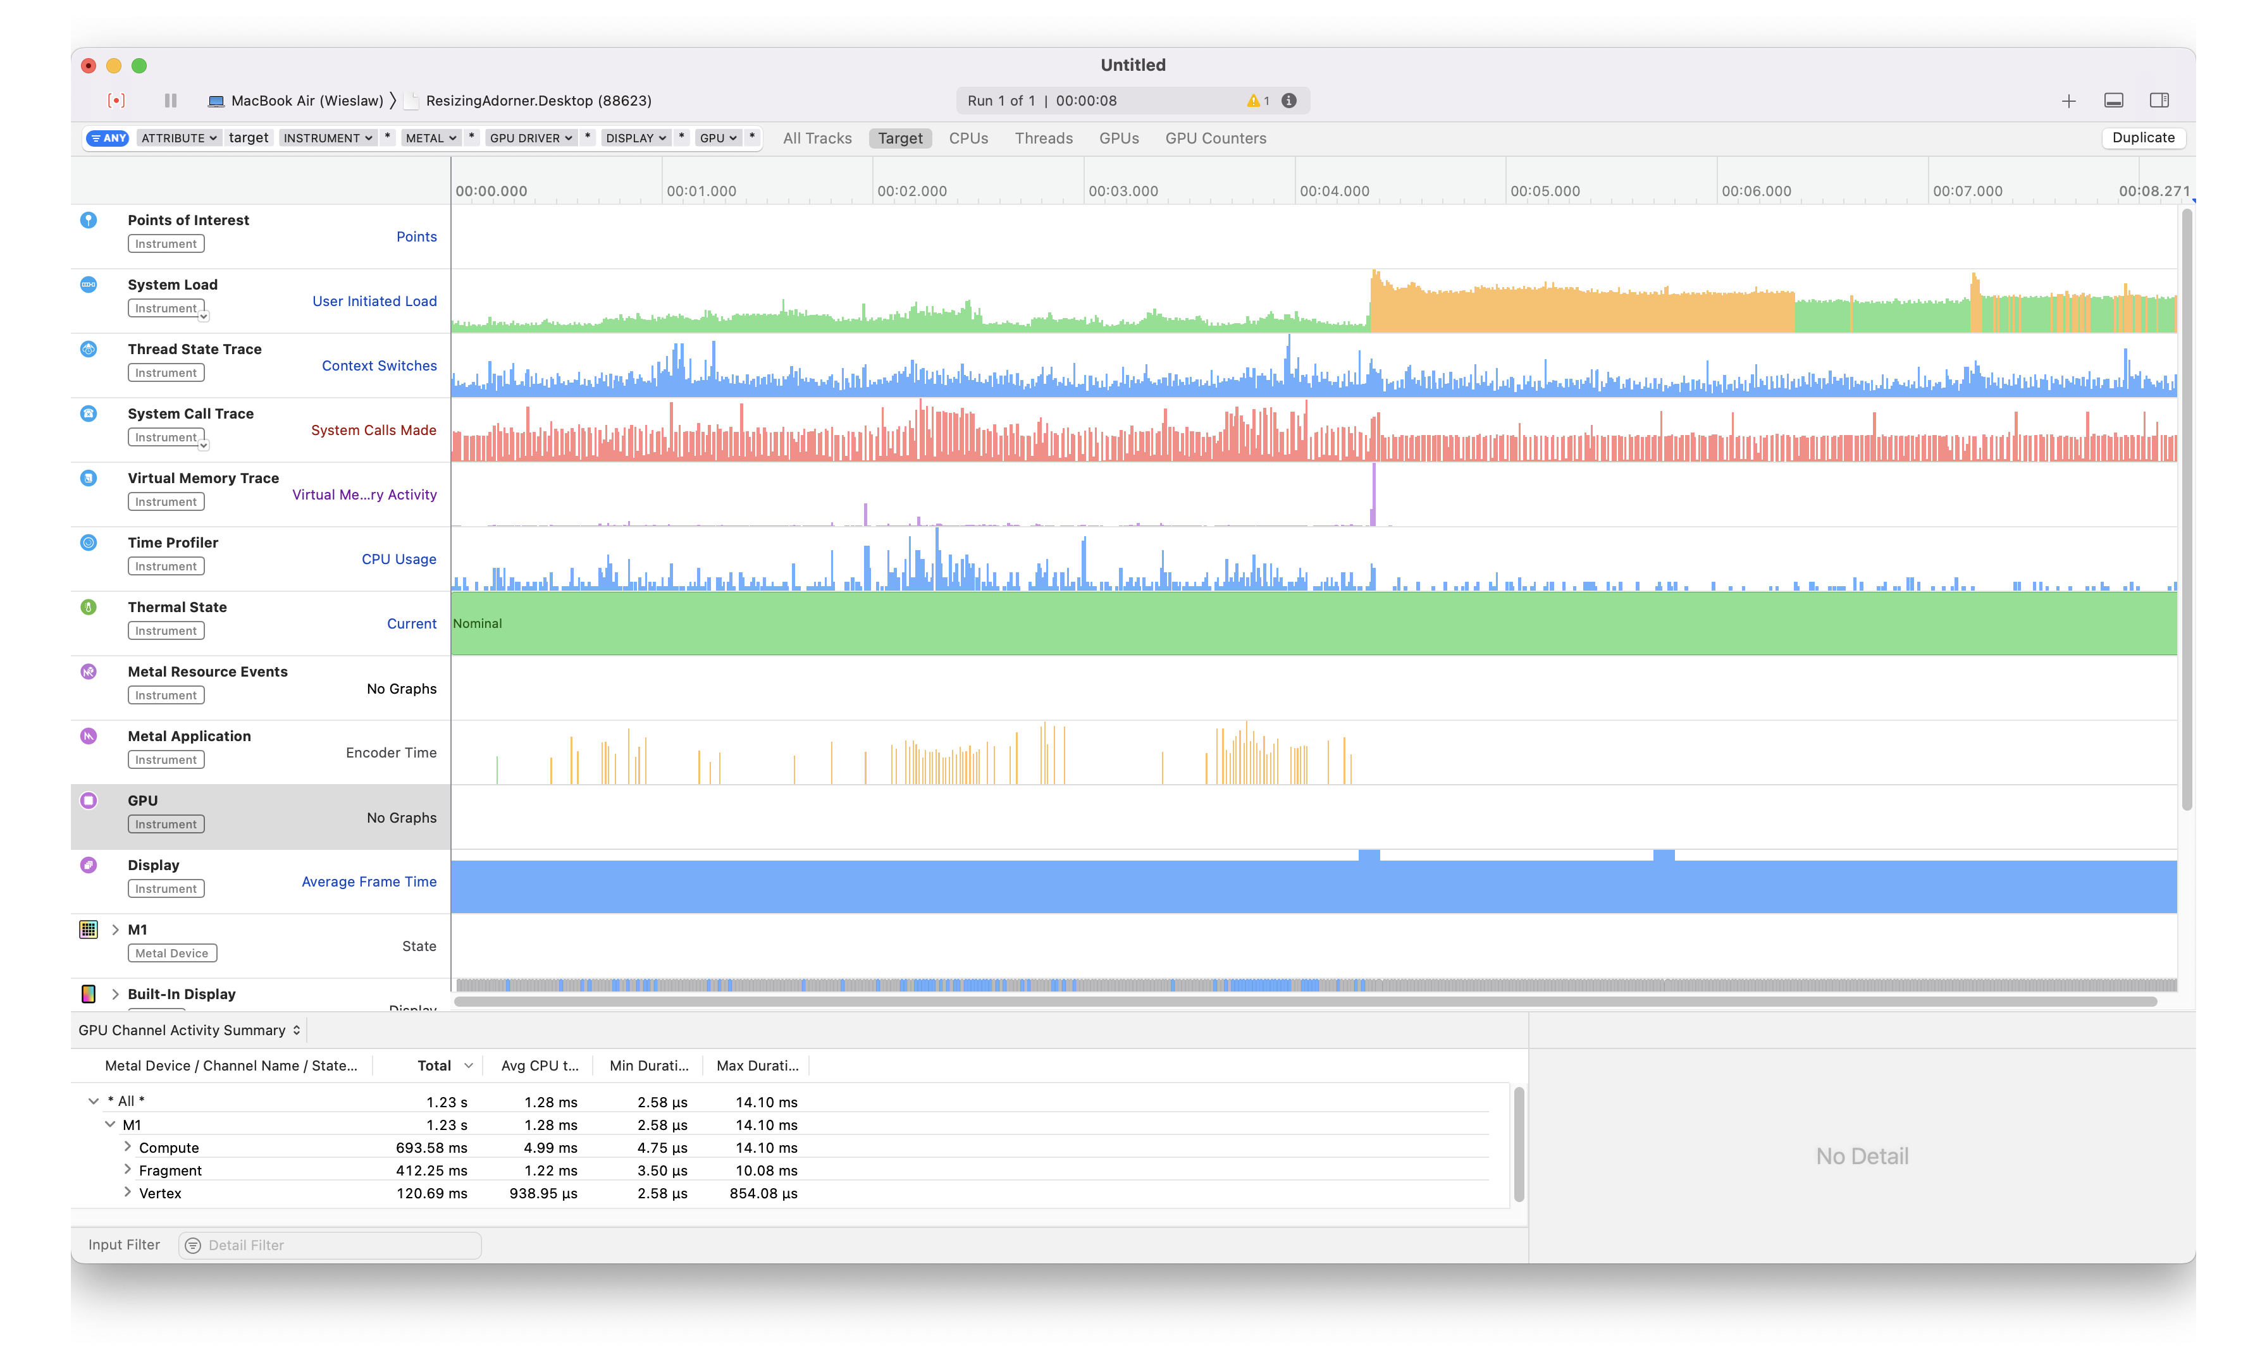Viewport: 2267px width, 1357px height.
Task: Click the Thermal State track icon
Action: pos(89,607)
